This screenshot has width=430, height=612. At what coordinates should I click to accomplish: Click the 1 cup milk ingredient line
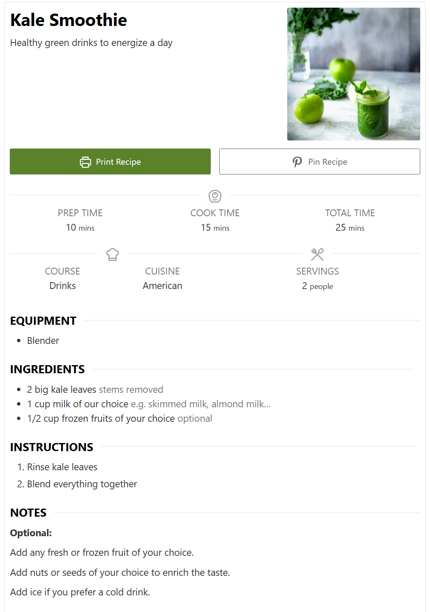pos(149,404)
